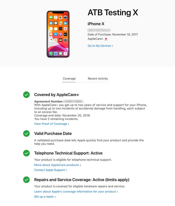Screen dimensions: 175x206
Task: Click the iPhone X device image
Action: pyautogui.click(x=58, y=34)
